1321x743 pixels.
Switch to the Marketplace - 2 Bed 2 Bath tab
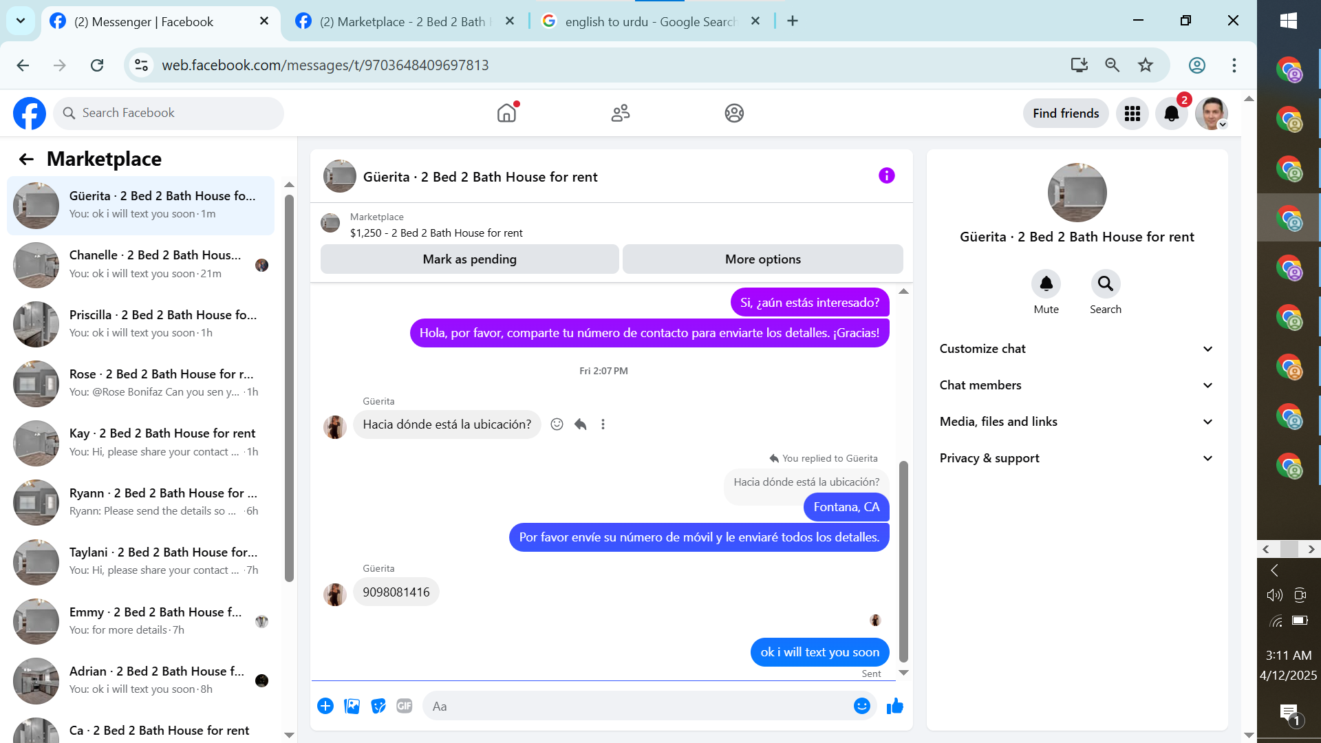tap(405, 22)
